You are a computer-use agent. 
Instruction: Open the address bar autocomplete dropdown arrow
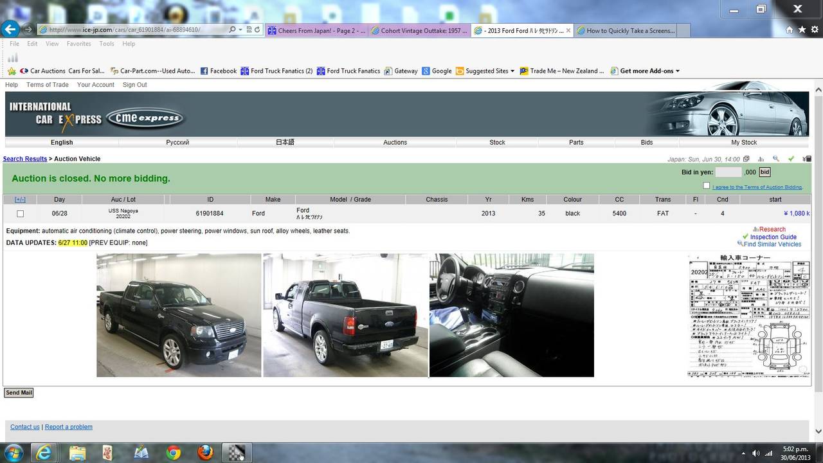pos(240,30)
